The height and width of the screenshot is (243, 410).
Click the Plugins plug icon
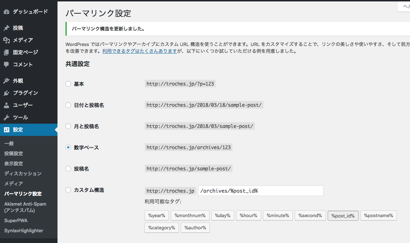point(6,93)
